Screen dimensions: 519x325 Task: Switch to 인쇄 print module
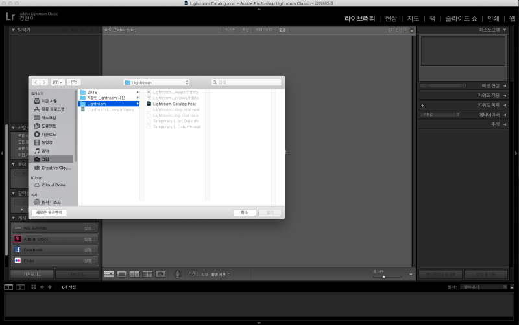493,19
